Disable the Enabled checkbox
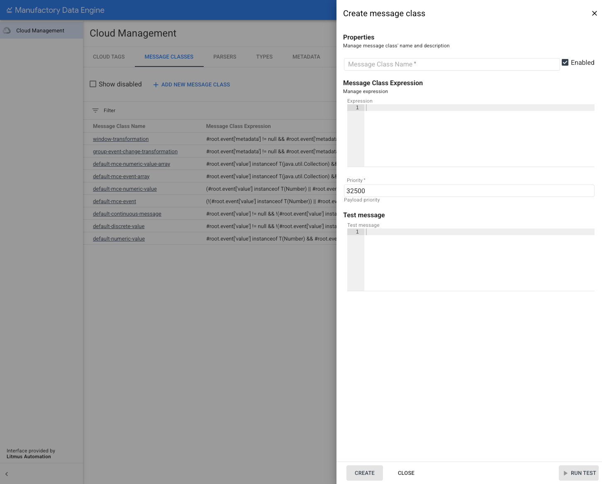The width and height of the screenshot is (602, 484). click(565, 62)
